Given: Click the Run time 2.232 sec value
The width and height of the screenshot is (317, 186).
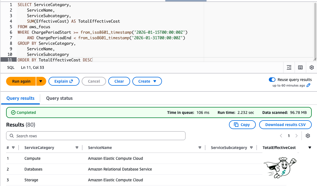Looking at the screenshot, I should pos(246,112).
